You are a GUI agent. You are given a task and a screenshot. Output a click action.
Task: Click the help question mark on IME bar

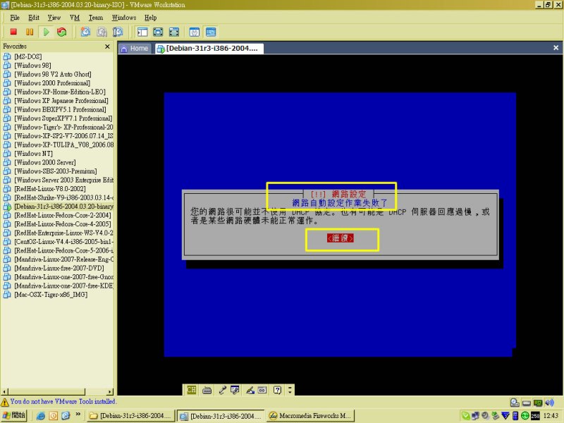point(277,390)
